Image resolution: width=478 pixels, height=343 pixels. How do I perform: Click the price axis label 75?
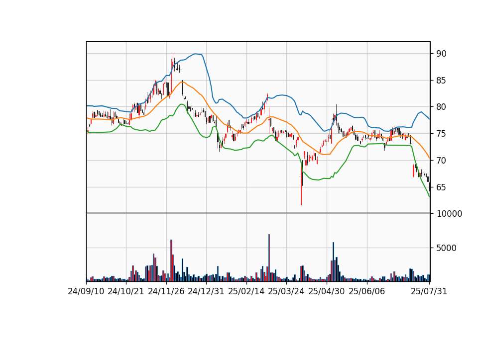tap(442, 134)
